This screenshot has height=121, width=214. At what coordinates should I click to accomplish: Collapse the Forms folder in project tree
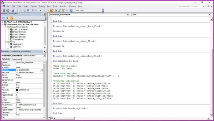tap(5, 42)
